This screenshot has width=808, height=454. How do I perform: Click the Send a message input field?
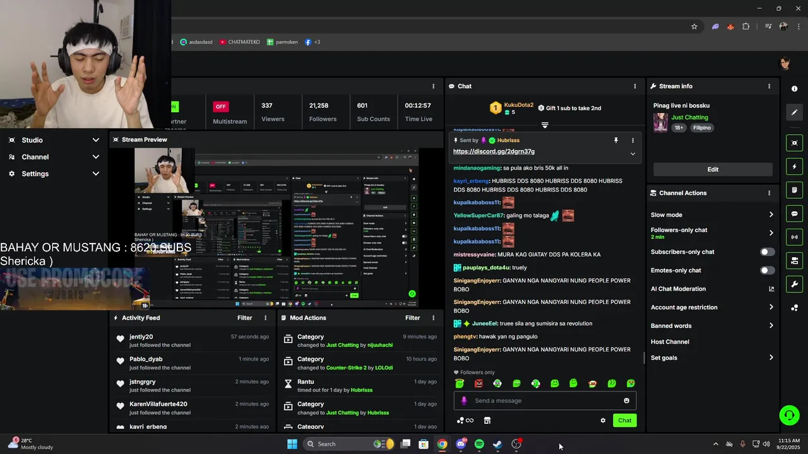tap(545, 400)
